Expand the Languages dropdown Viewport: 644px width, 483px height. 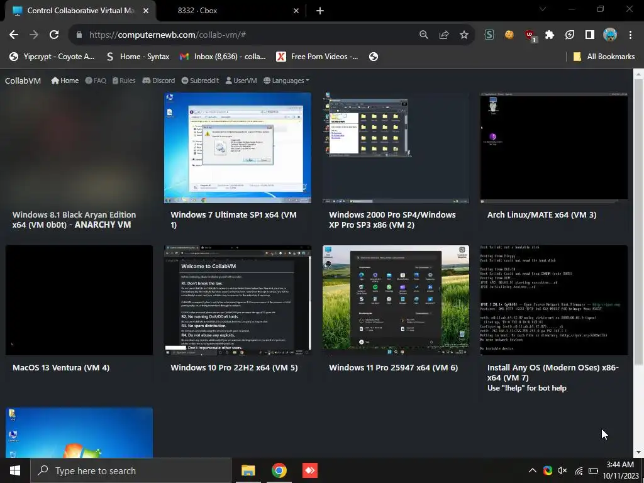point(286,80)
